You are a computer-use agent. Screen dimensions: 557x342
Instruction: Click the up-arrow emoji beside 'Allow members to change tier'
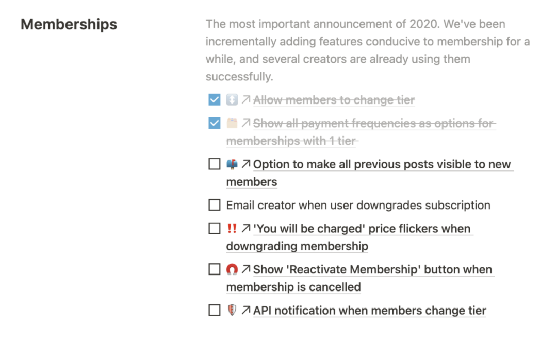point(232,100)
